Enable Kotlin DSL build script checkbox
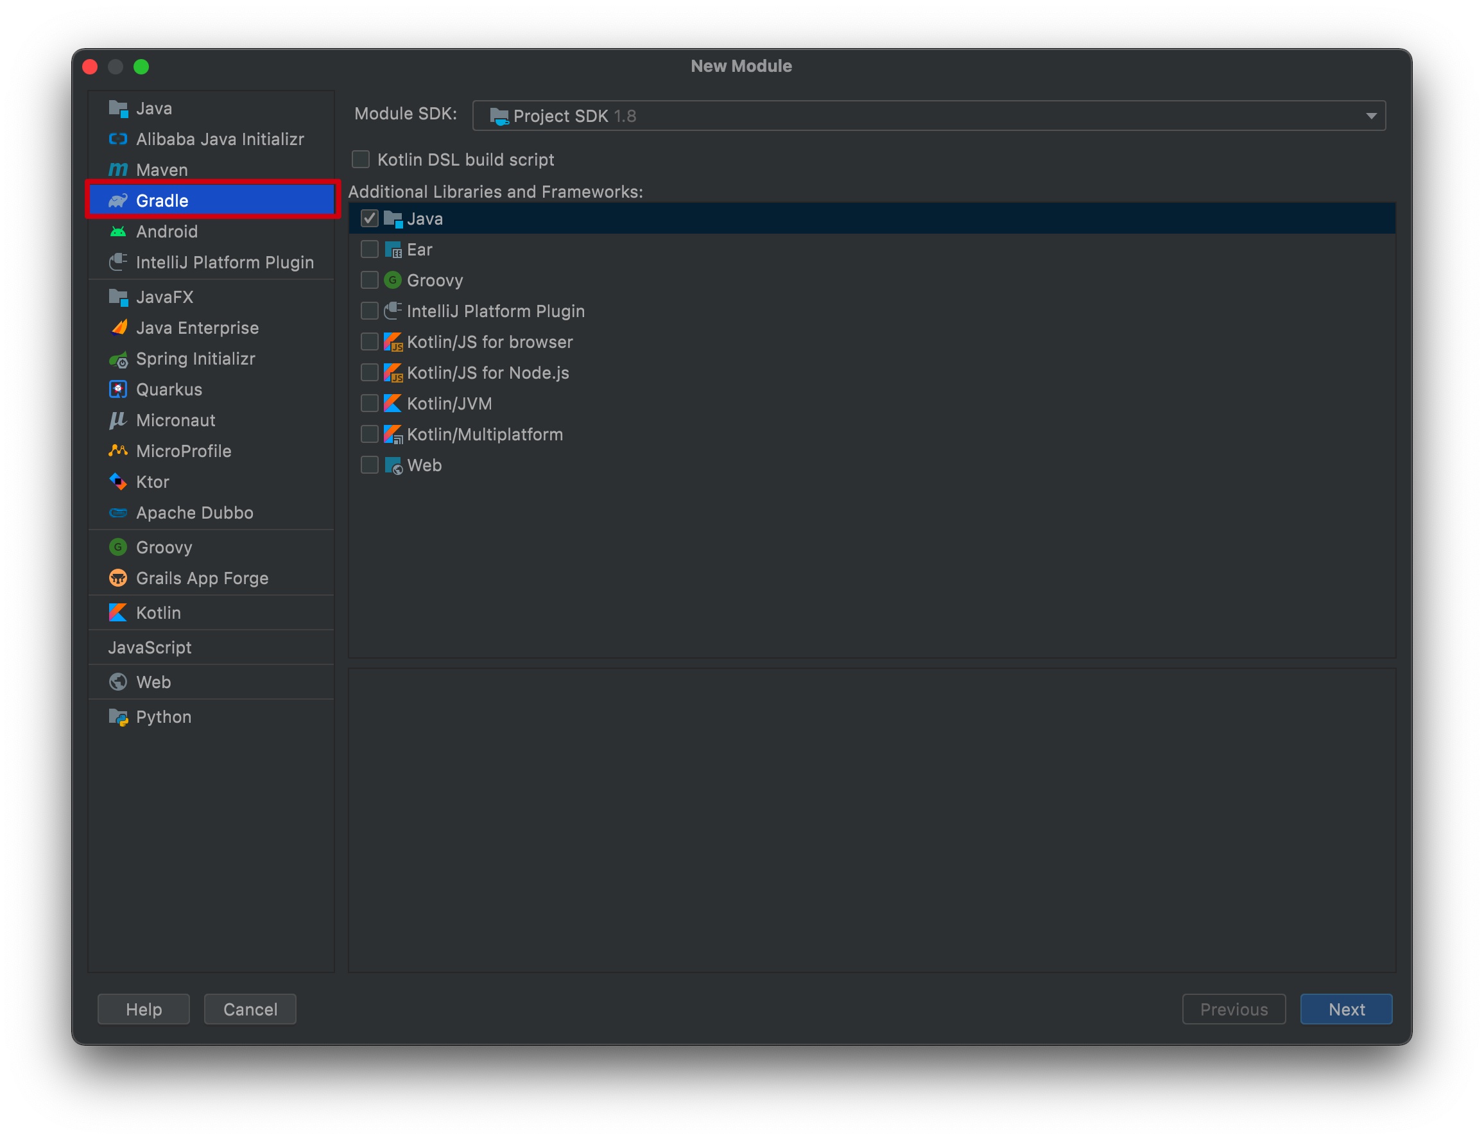This screenshot has width=1484, height=1140. coord(360,159)
